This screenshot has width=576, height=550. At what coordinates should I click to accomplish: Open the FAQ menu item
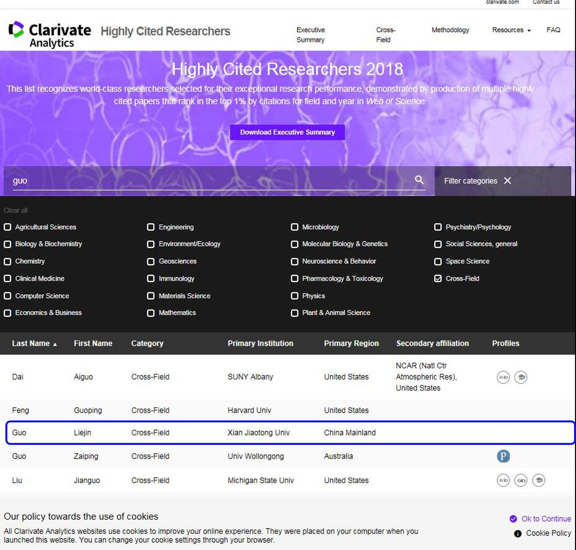(553, 30)
